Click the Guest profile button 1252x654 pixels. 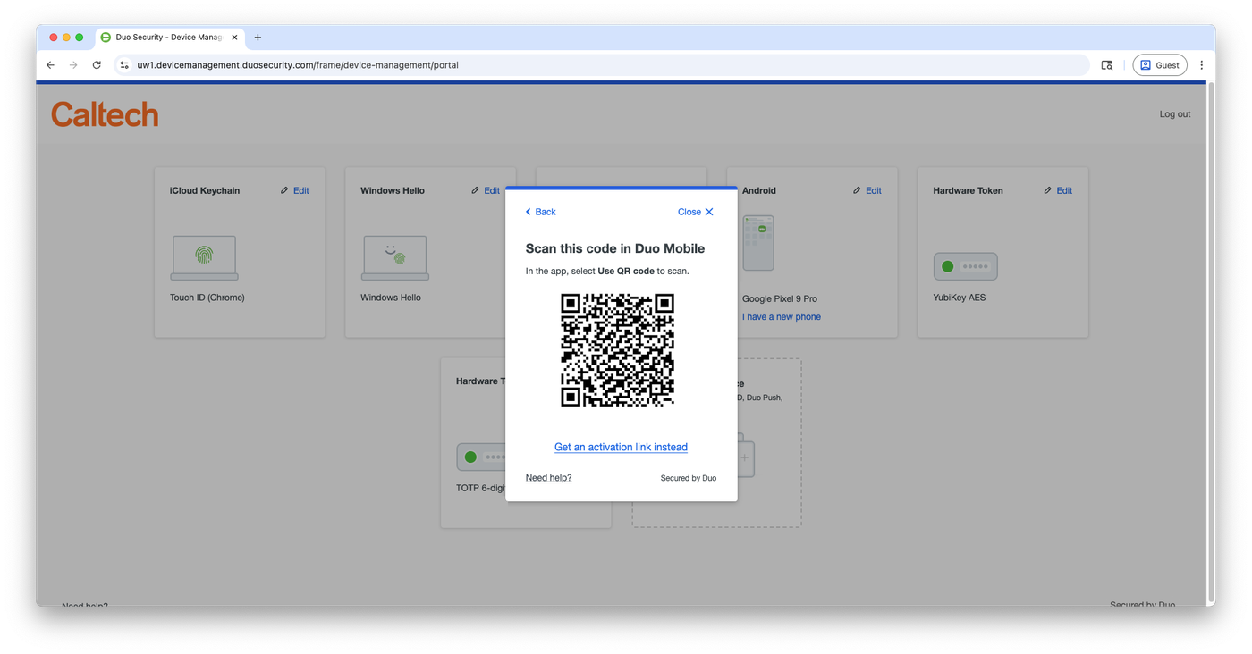tap(1160, 65)
